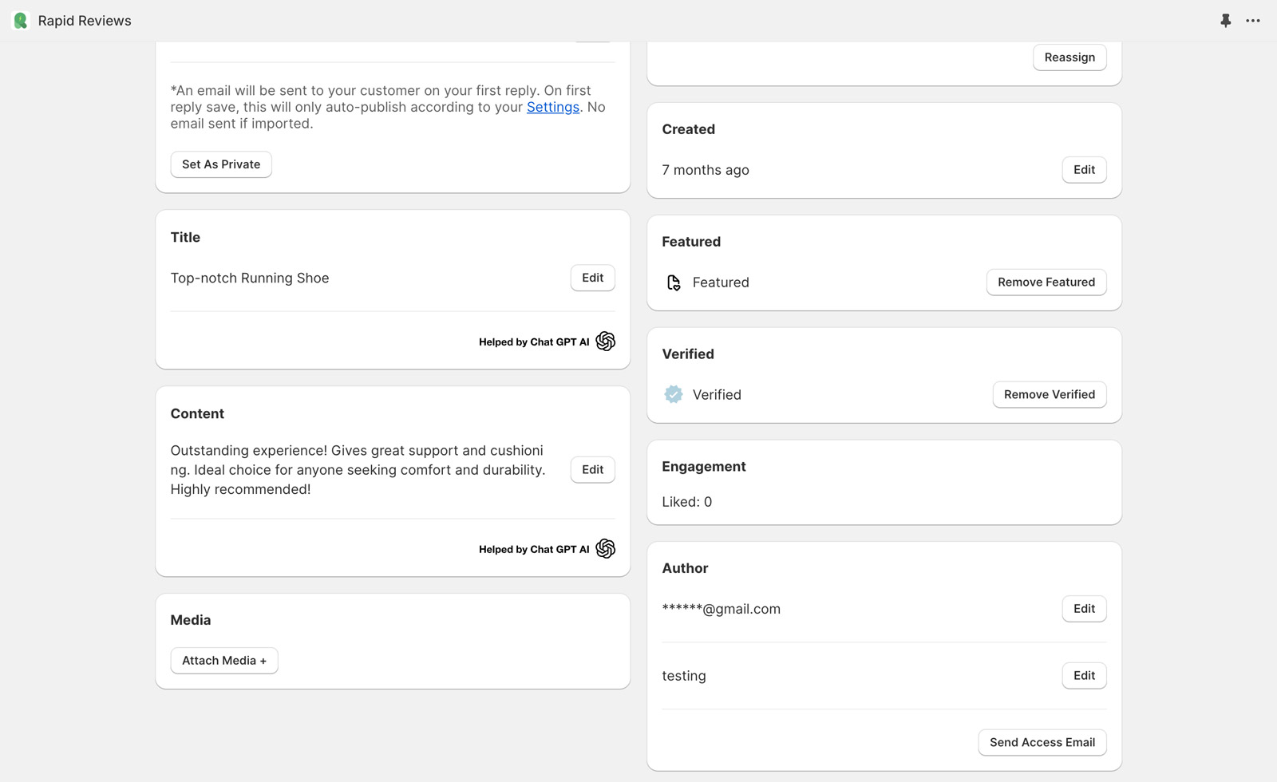Edit the review title Top-notch Running Shoe
This screenshot has height=782, width=1277.
coord(592,278)
